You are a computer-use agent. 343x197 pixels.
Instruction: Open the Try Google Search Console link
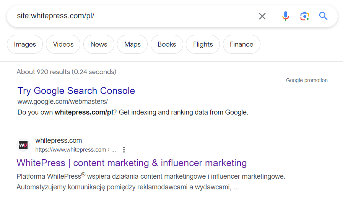tap(76, 91)
